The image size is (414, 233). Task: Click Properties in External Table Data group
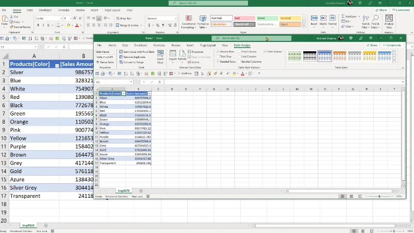(196, 52)
